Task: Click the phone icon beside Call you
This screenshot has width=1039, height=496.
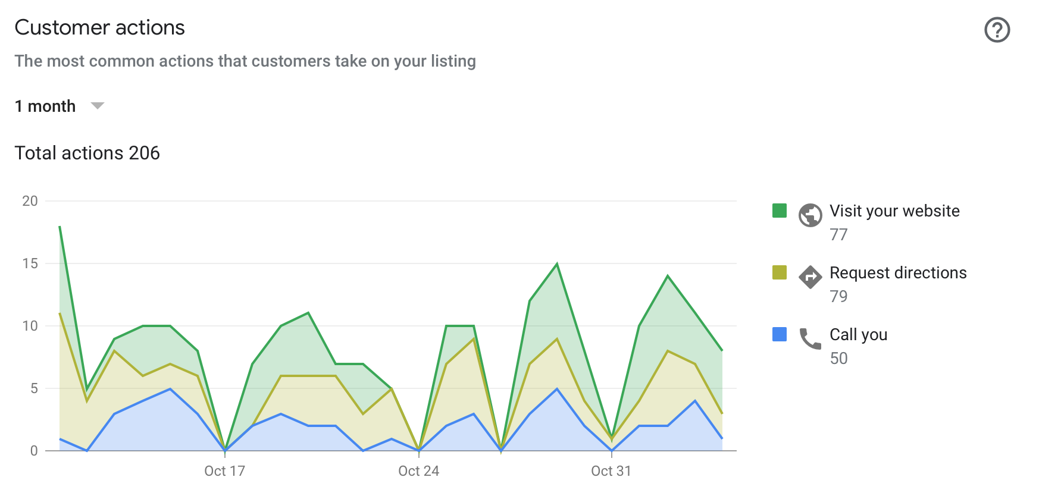Action: click(x=810, y=339)
